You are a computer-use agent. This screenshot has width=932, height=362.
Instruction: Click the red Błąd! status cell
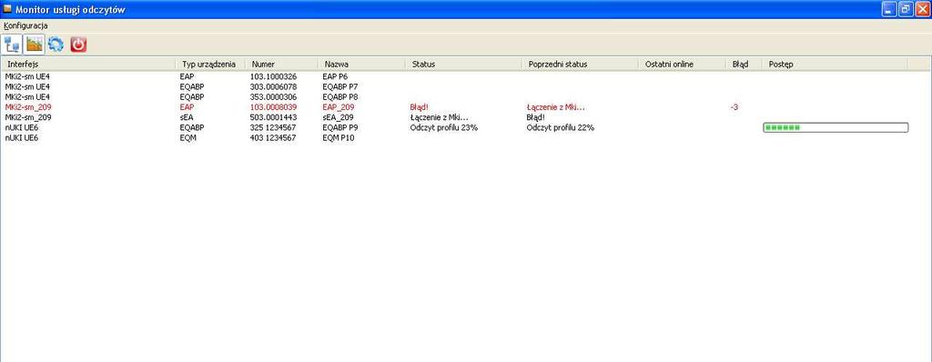(419, 107)
